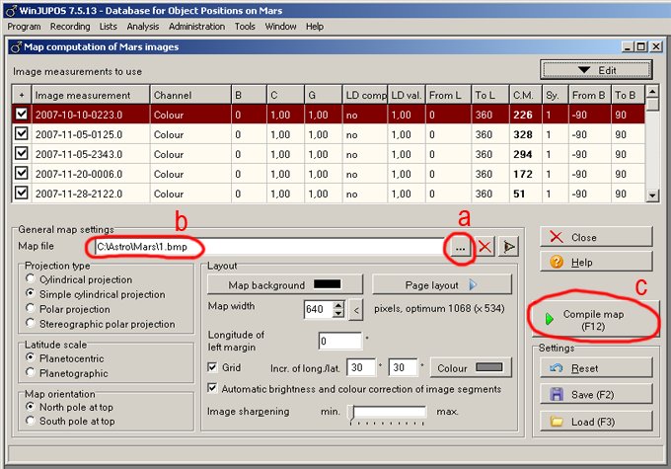Open Help for map computation
This screenshot has width=671, height=469.
[x=595, y=263]
